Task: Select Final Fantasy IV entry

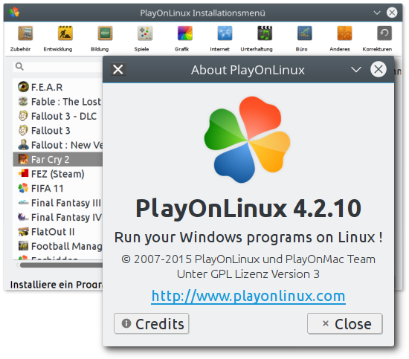Action: tap(57, 217)
